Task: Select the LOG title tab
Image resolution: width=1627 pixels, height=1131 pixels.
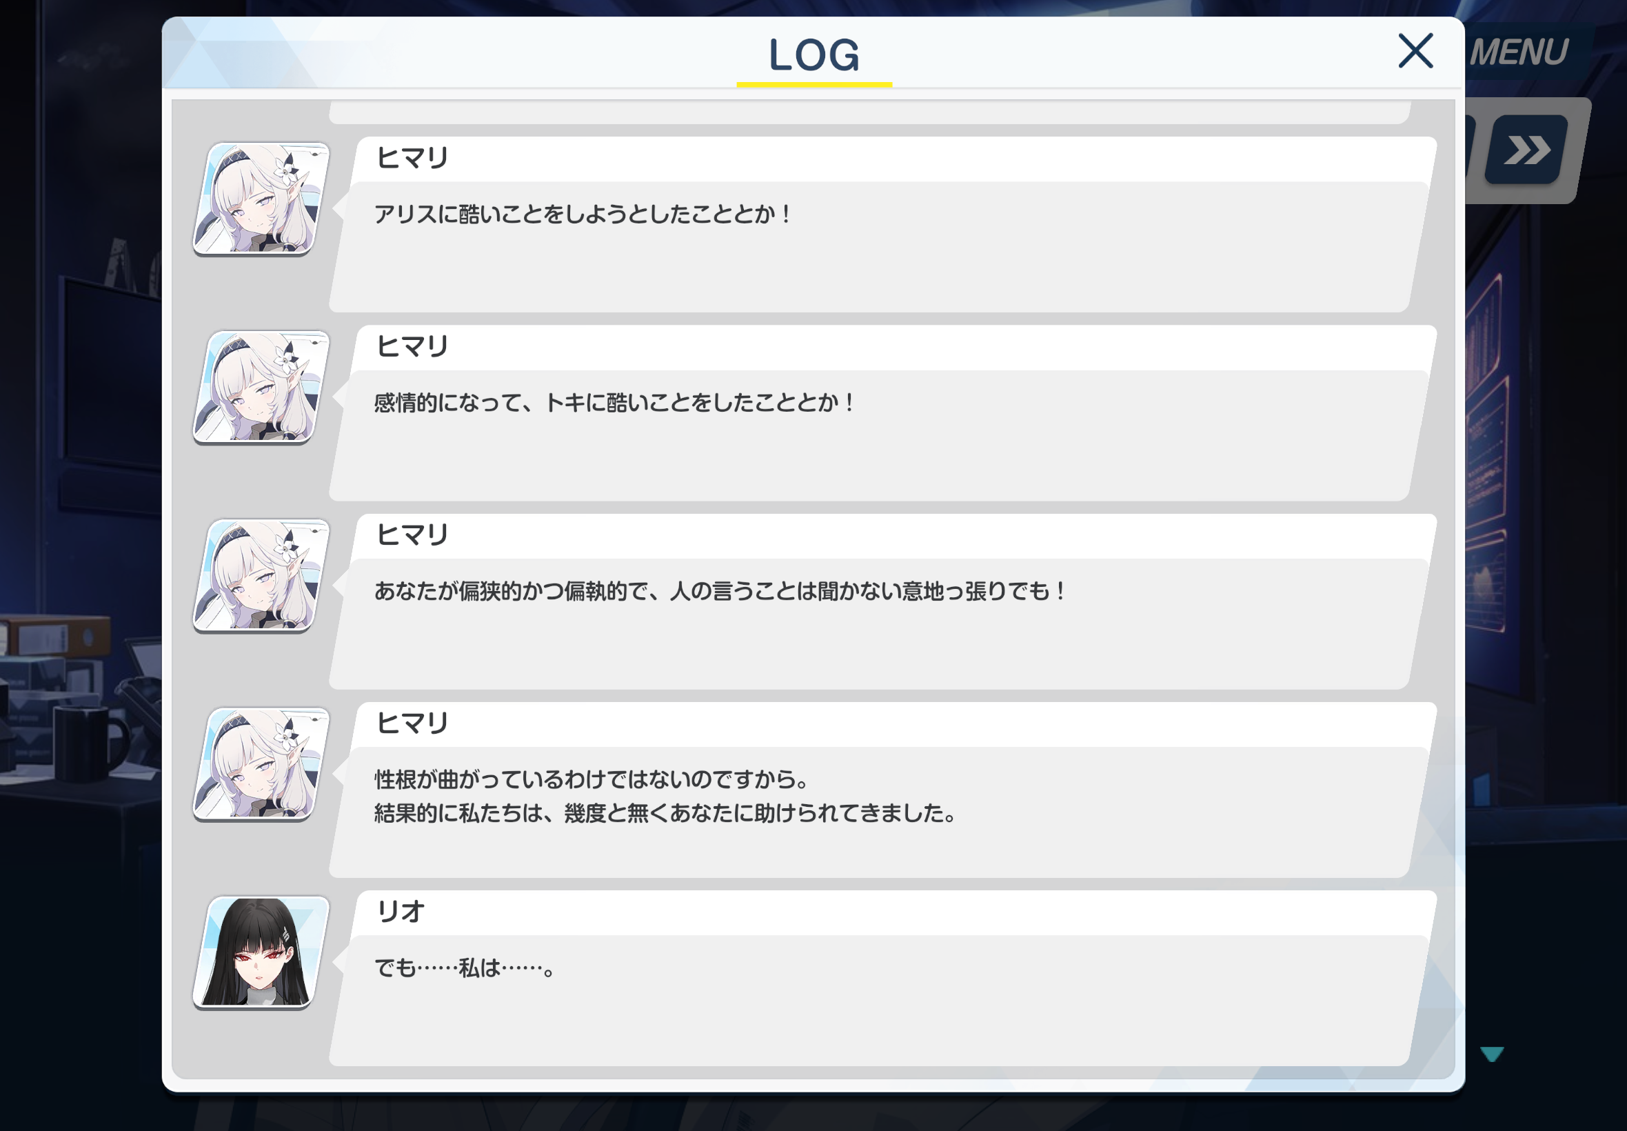Action: tap(814, 55)
